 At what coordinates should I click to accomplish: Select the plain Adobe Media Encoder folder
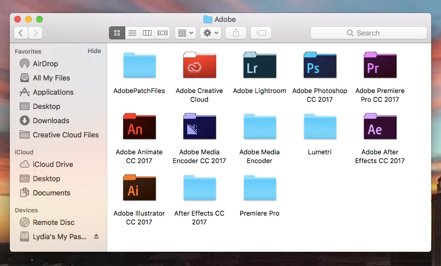[259, 126]
